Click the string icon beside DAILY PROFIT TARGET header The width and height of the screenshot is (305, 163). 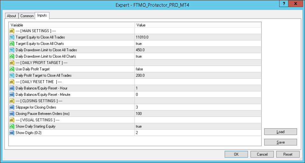(12, 63)
